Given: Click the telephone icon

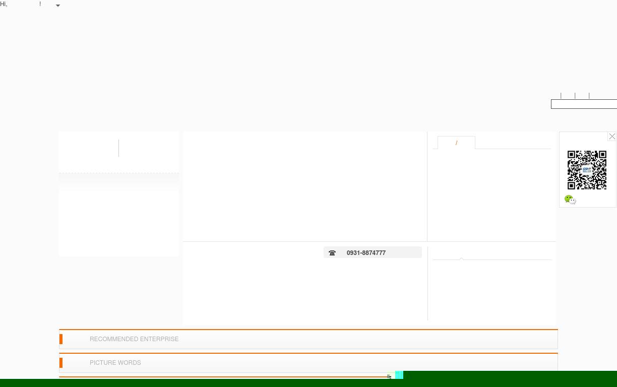Looking at the screenshot, I should pyautogui.click(x=332, y=253).
